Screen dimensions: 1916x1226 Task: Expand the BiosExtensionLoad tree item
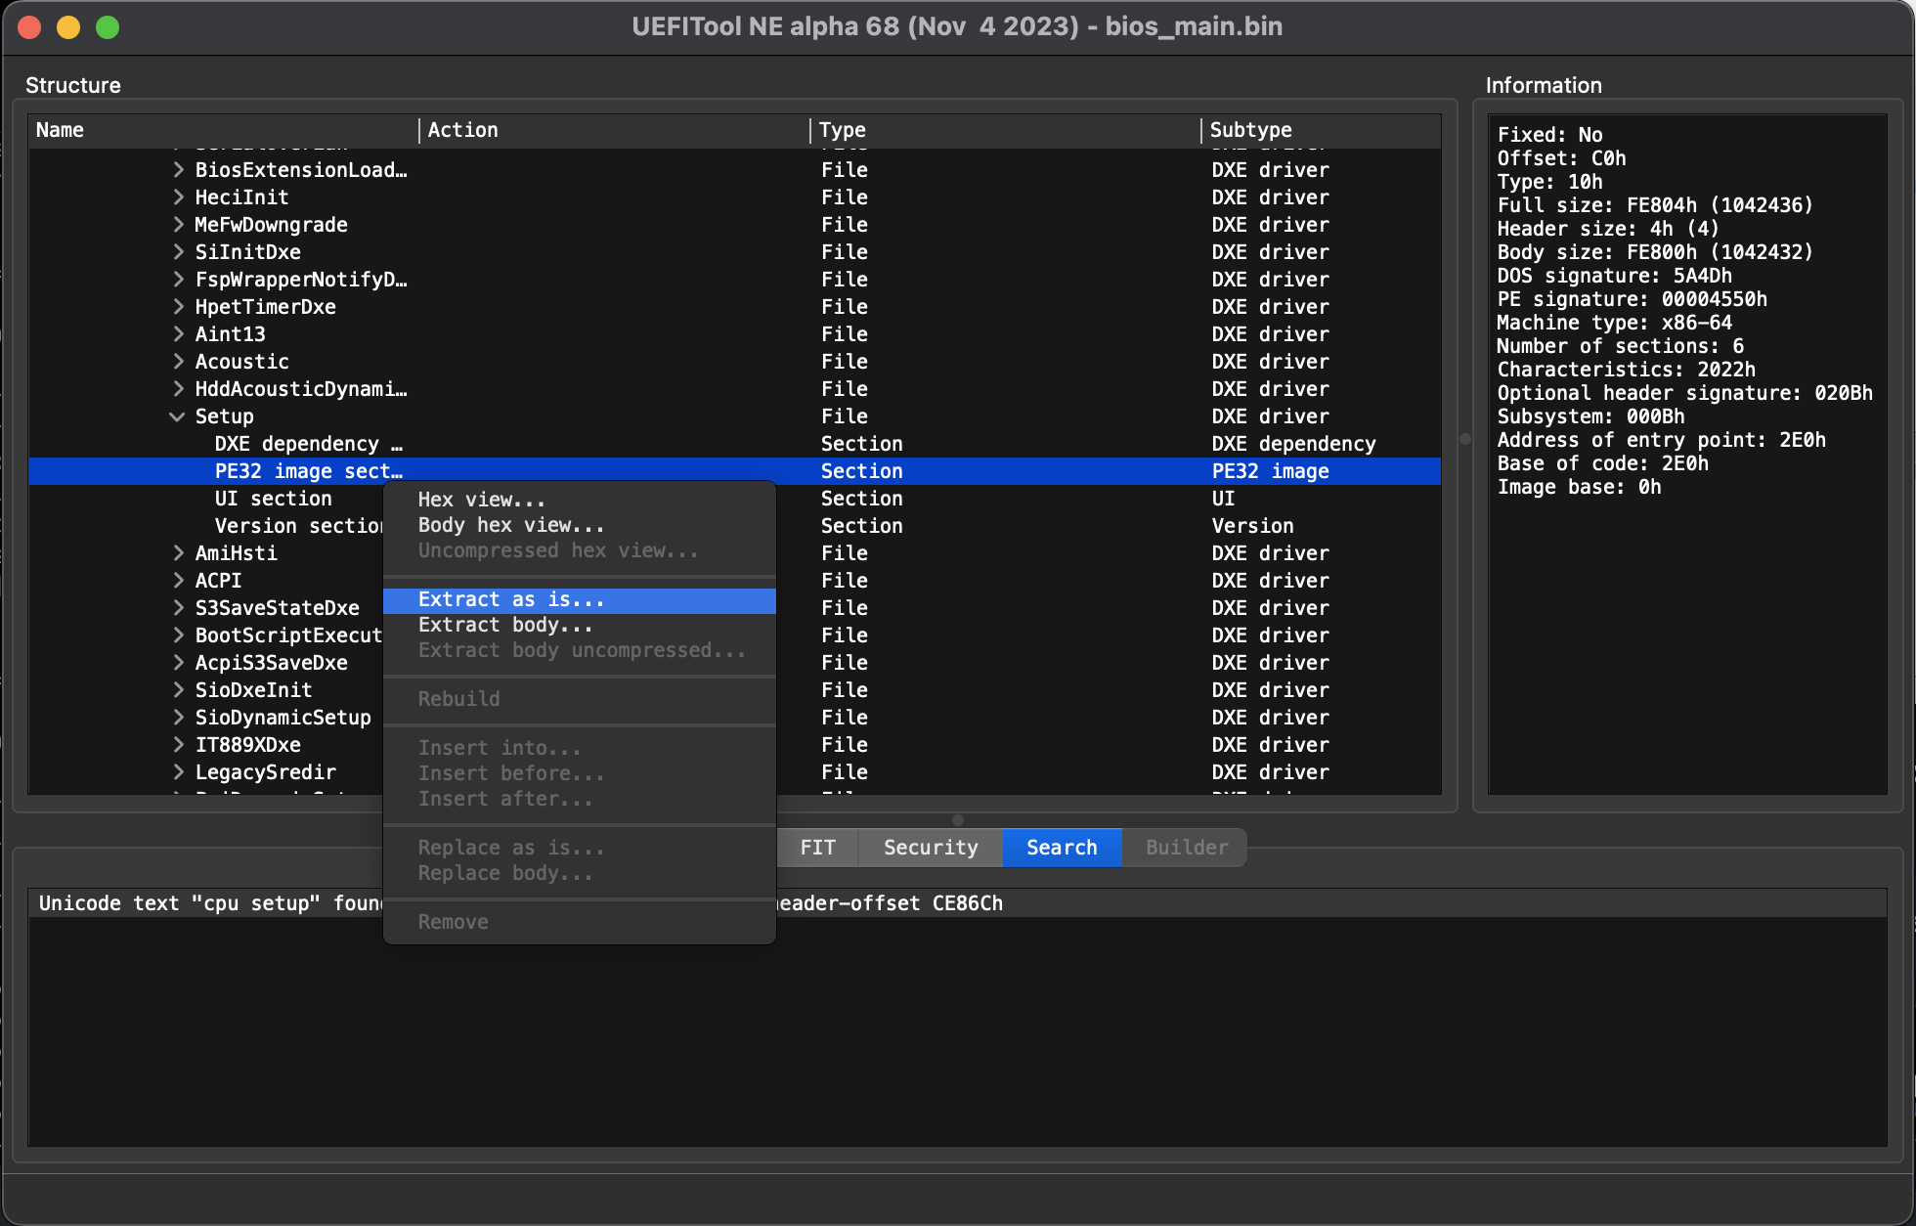(x=178, y=170)
